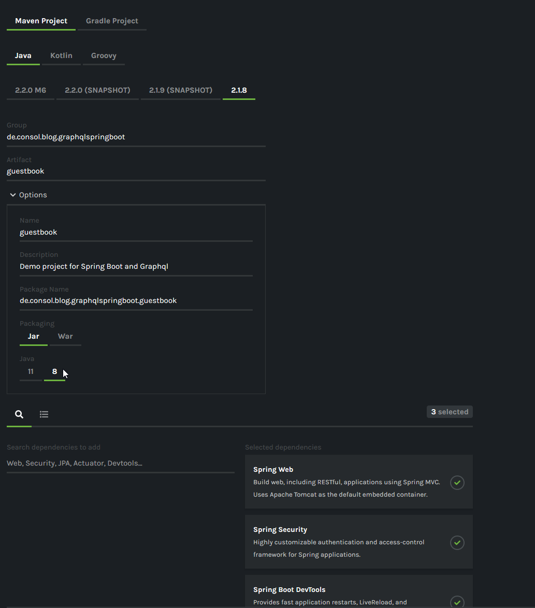Click the 3 selected badge
This screenshot has height=608, width=535.
click(450, 412)
